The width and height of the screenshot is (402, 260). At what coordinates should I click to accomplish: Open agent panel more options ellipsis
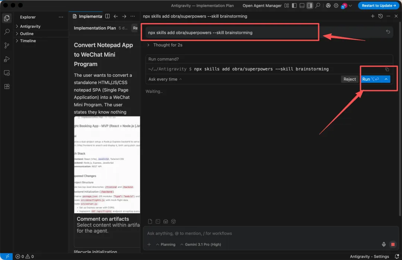coord(388,16)
